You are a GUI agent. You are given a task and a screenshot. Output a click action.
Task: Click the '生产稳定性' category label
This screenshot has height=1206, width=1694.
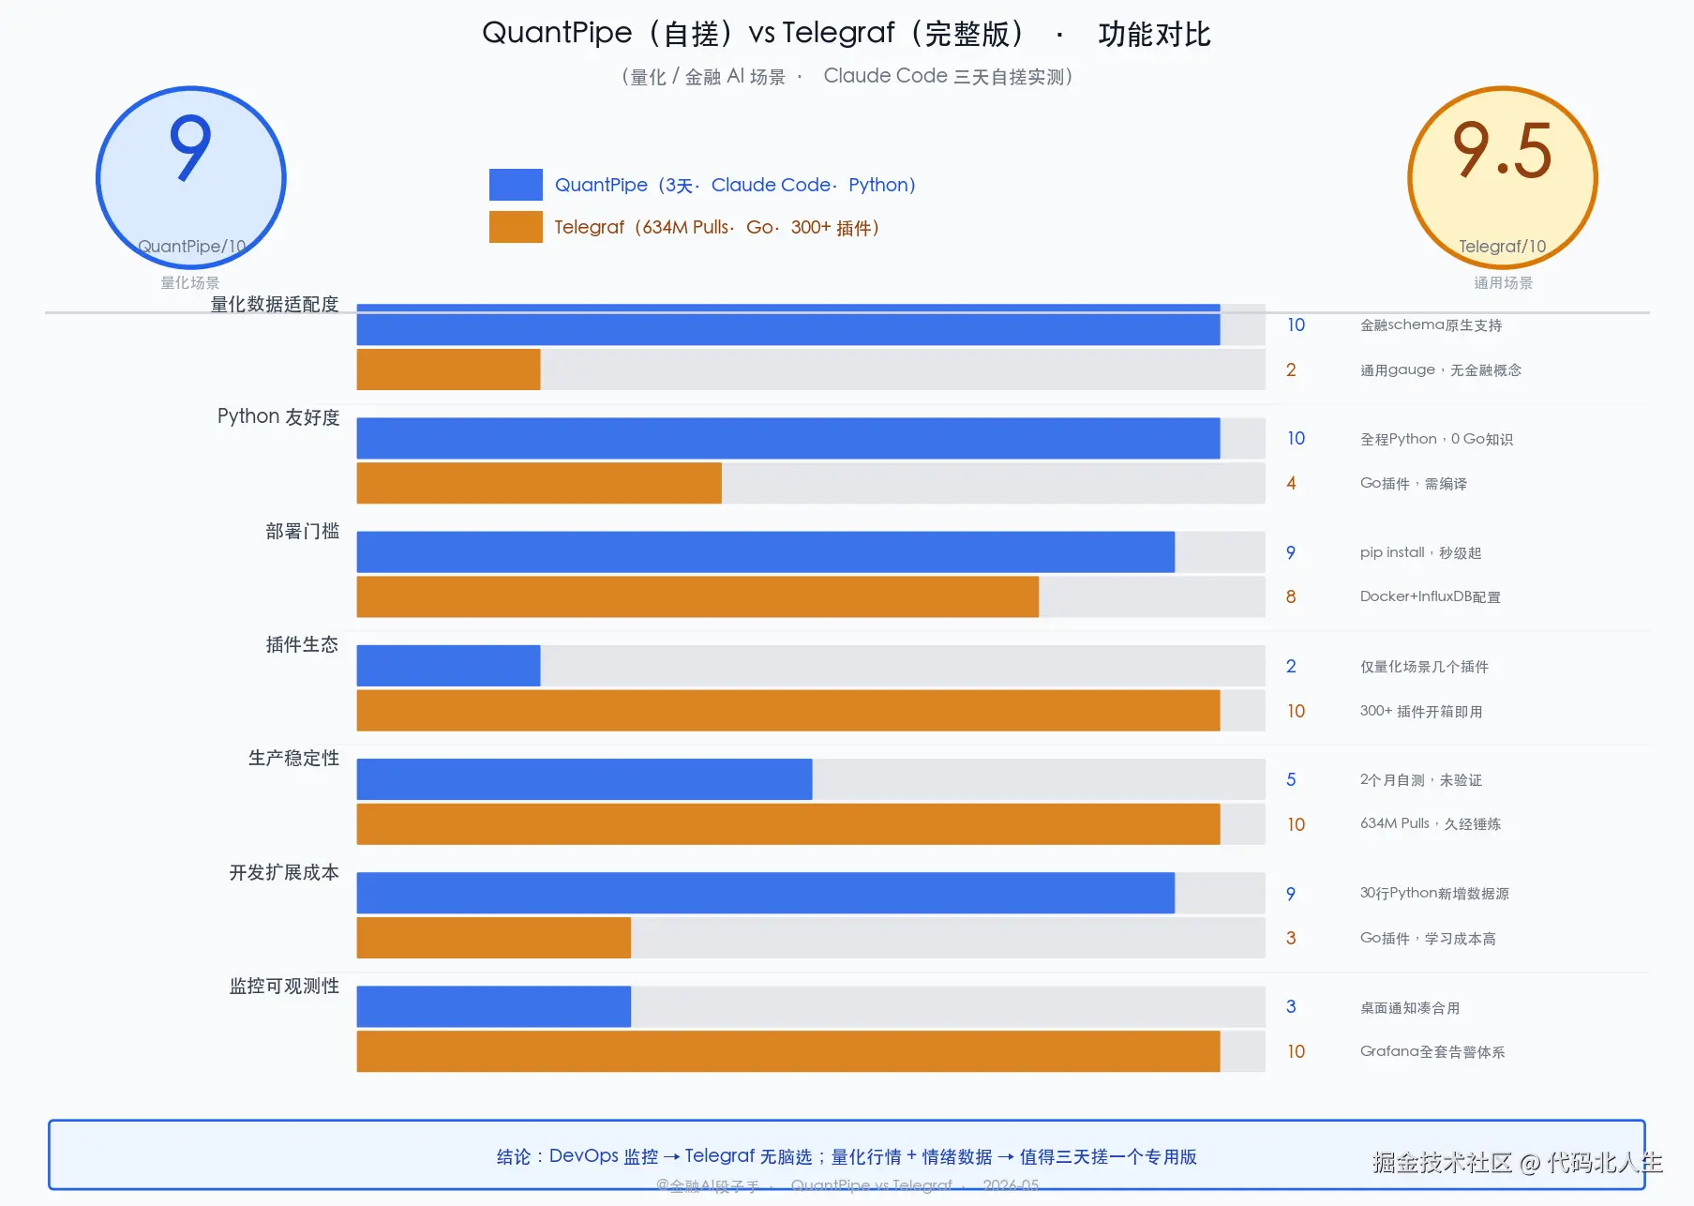[x=293, y=758]
